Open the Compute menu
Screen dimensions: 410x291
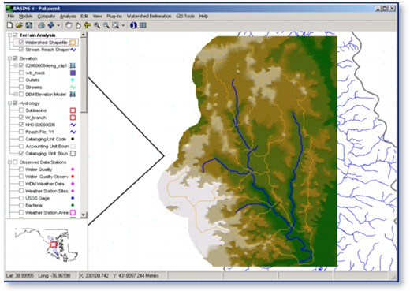tap(47, 16)
